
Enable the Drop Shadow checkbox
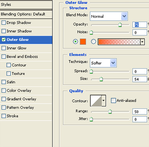coord(4,22)
